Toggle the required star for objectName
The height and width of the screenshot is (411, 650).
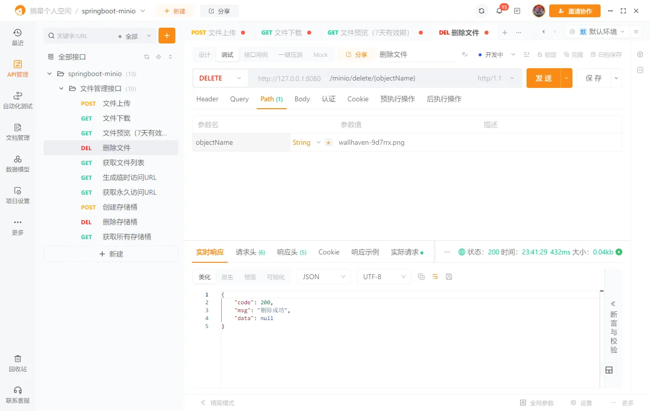tap(329, 143)
